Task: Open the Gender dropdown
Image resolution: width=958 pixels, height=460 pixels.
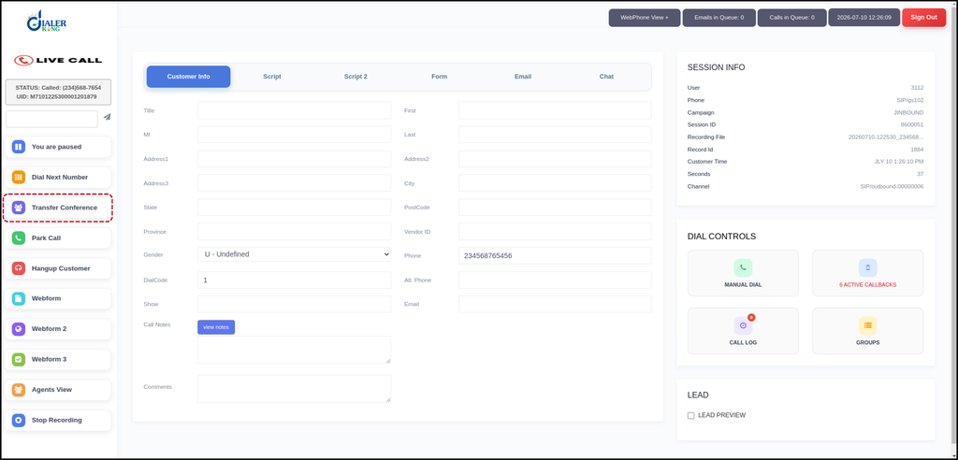Action: (x=294, y=254)
